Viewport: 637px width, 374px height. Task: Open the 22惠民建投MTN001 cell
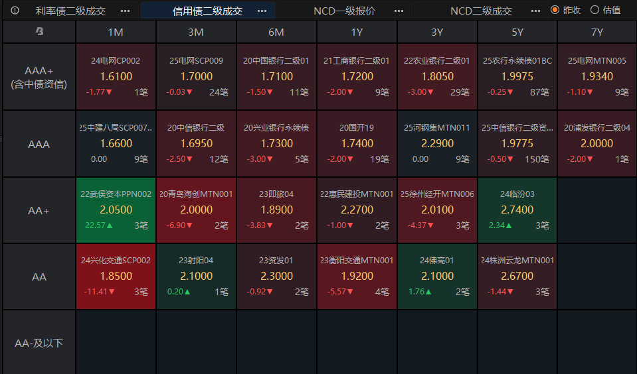point(357,210)
